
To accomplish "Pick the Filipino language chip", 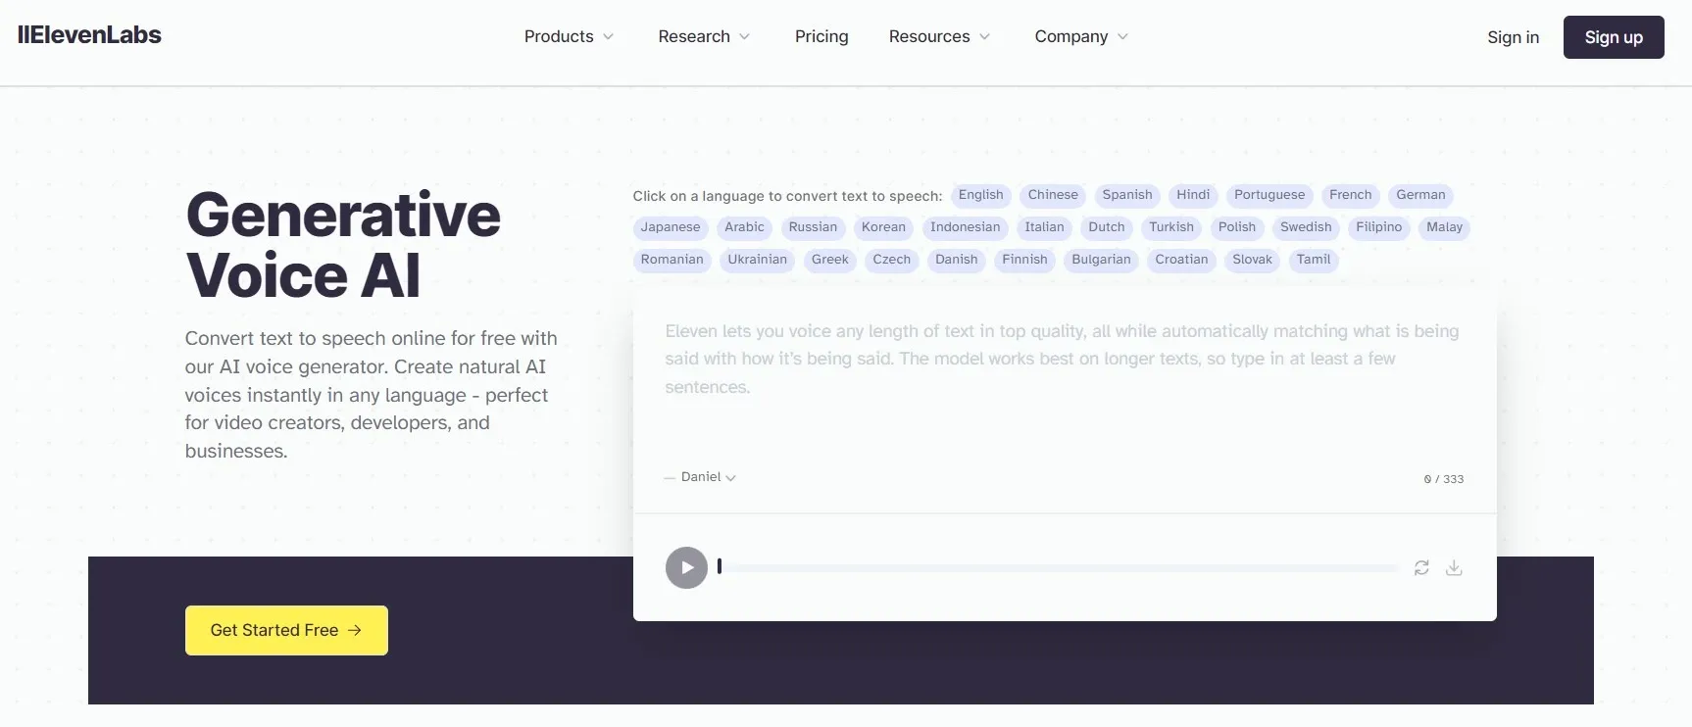I will click(1379, 227).
